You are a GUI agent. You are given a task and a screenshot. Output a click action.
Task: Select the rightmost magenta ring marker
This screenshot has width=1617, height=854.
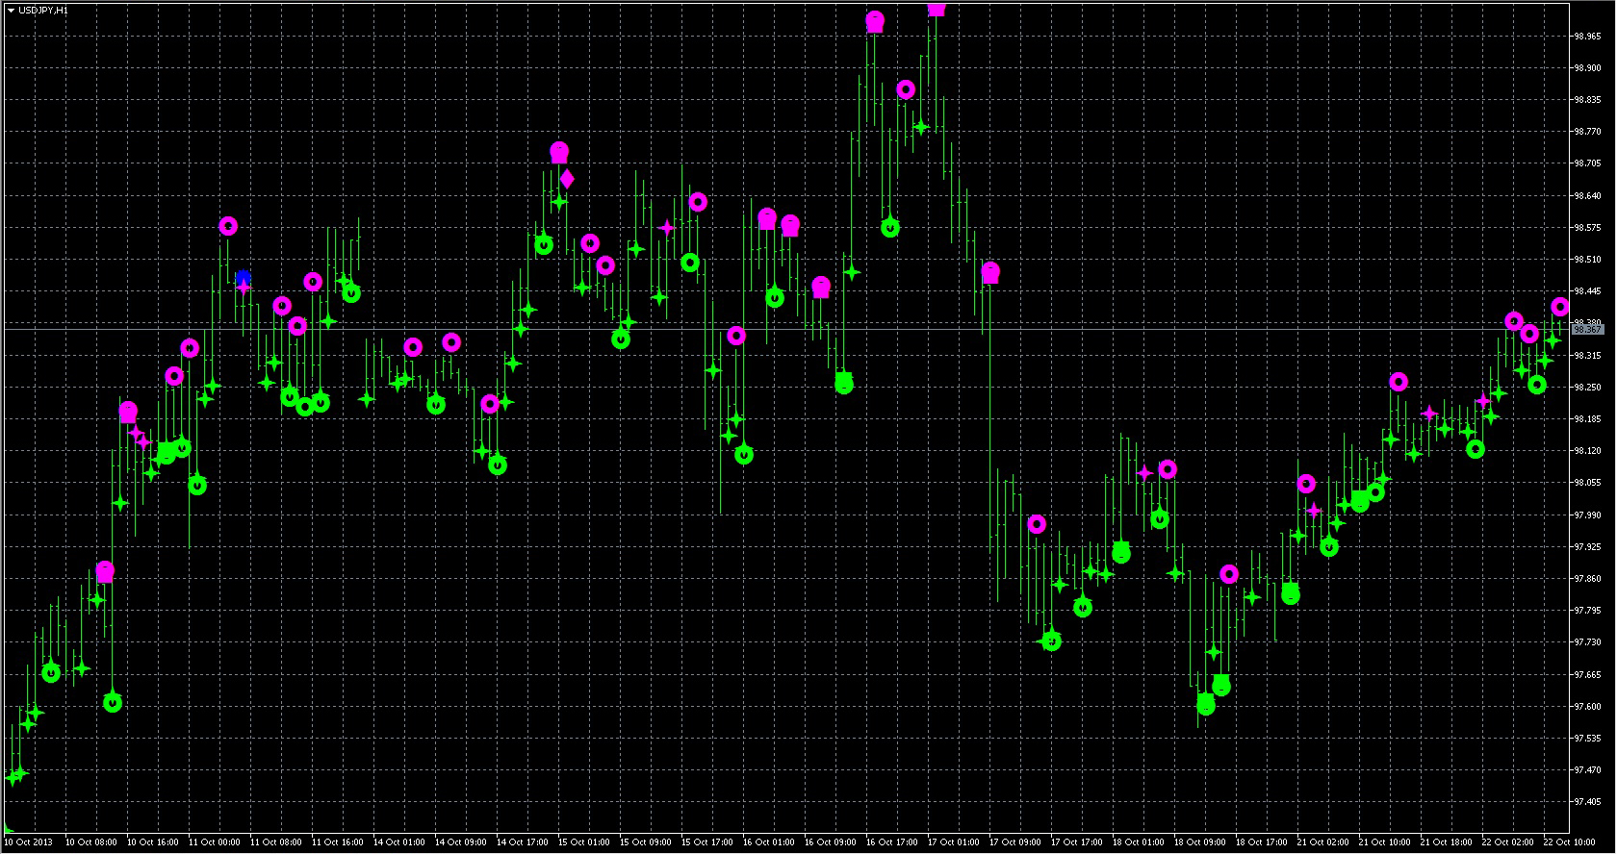[1559, 307]
